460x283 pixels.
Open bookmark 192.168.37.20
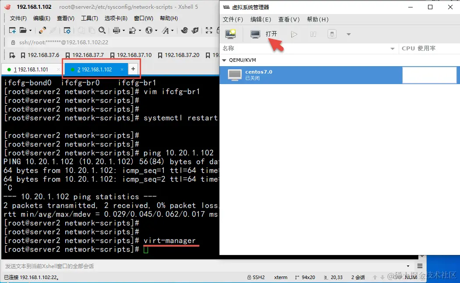point(178,55)
